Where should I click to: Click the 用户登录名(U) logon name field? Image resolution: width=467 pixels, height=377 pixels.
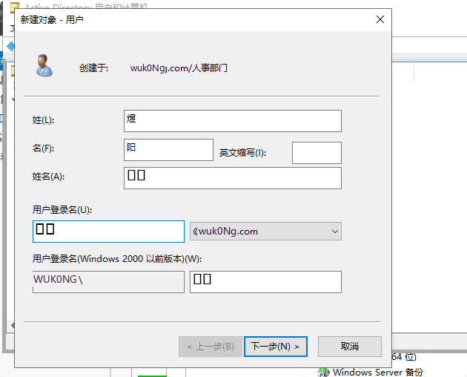coord(108,232)
